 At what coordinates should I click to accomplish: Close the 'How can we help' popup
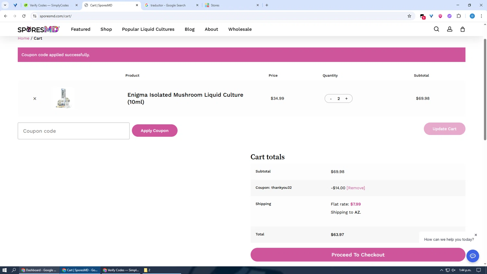476,235
